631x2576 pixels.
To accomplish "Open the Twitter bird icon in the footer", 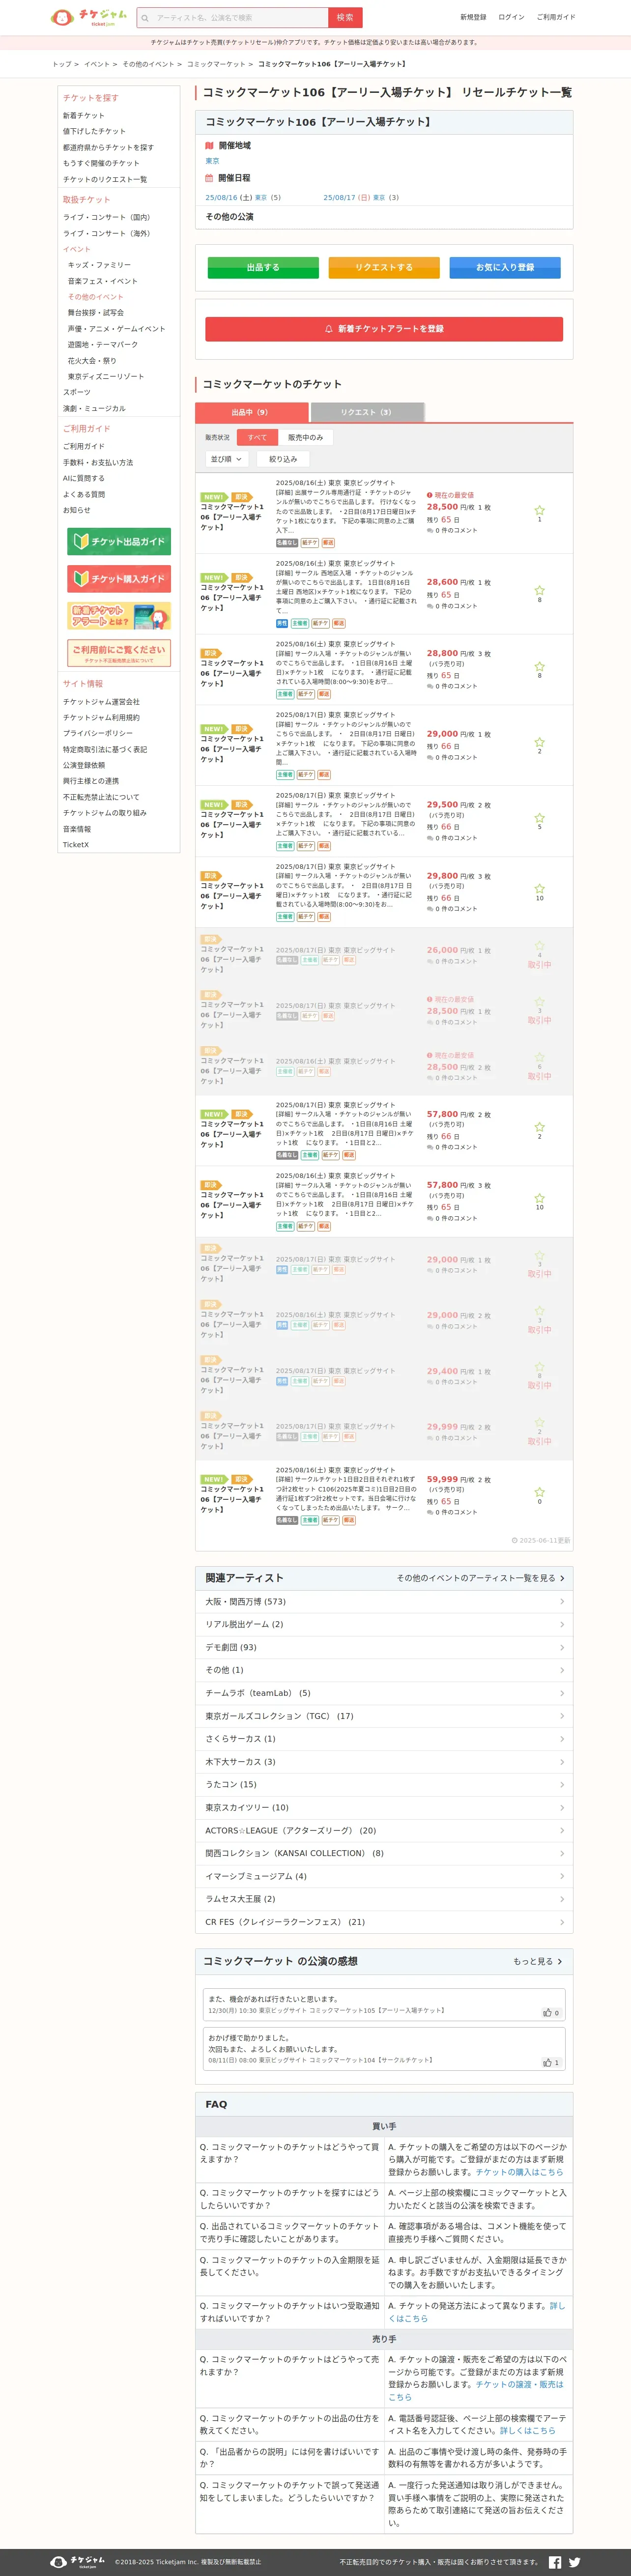I will click(575, 2562).
